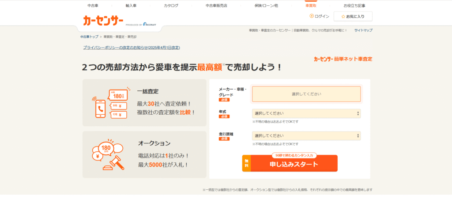Click 車買取・車査定・車売却 breadcrumb text
The width and height of the screenshot is (452, 199).
click(120, 37)
